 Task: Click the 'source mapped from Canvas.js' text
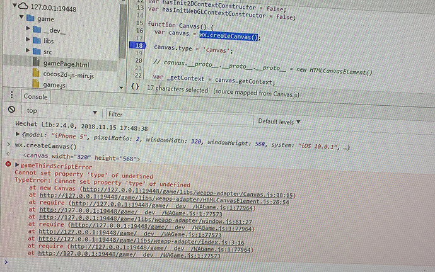click(257, 93)
